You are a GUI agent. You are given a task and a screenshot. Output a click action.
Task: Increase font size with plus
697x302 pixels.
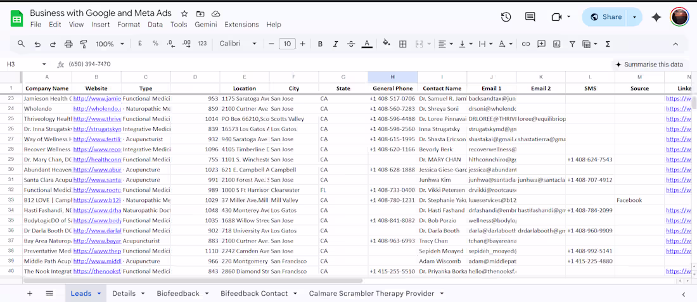(303, 44)
